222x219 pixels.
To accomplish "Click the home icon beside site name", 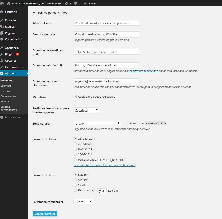I will [9, 4].
